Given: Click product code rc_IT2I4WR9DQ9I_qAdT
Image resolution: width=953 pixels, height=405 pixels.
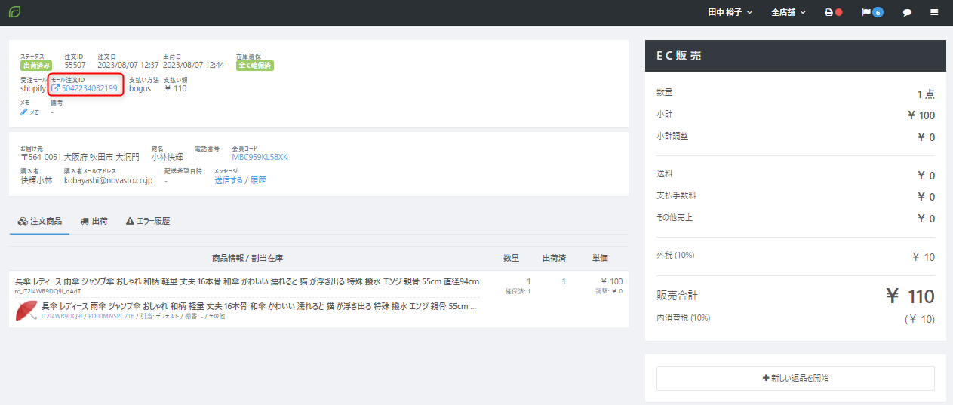Looking at the screenshot, I should [48, 291].
